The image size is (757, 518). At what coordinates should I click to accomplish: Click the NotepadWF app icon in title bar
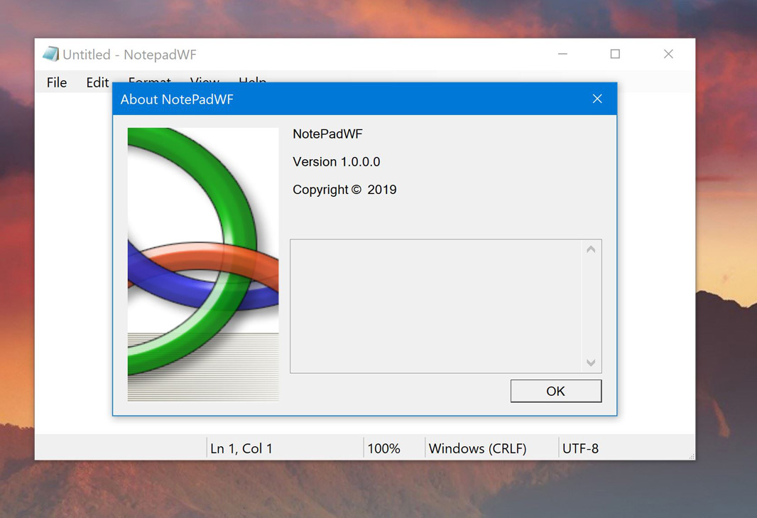click(x=50, y=54)
